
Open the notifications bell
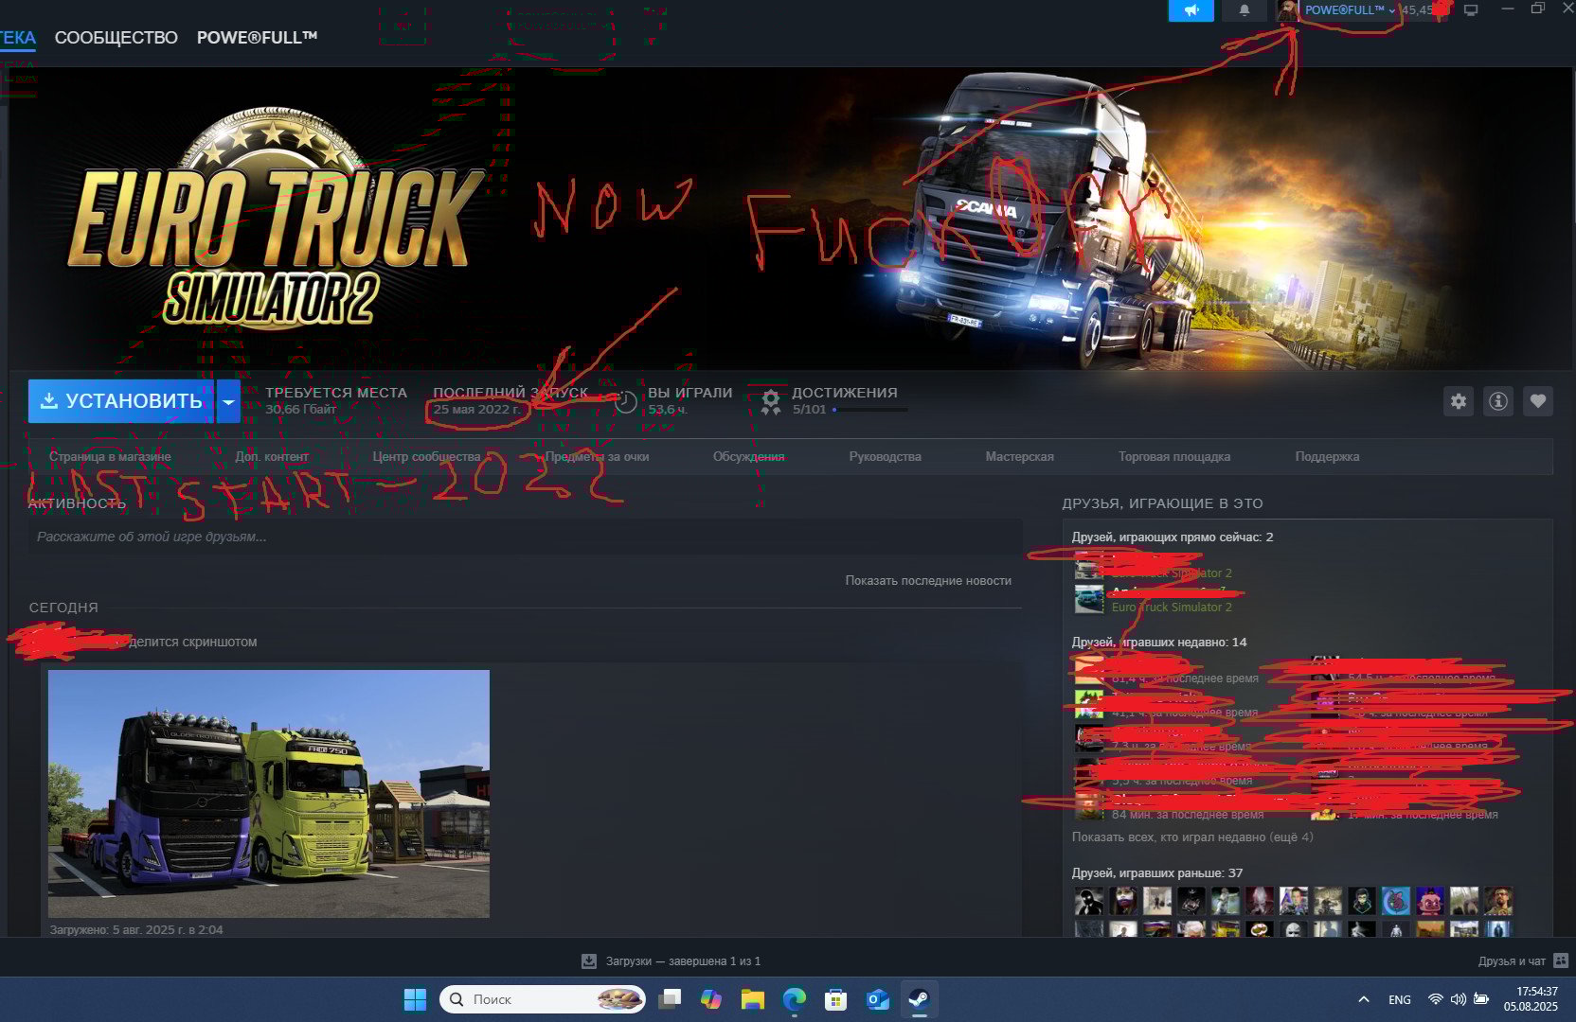(1245, 10)
